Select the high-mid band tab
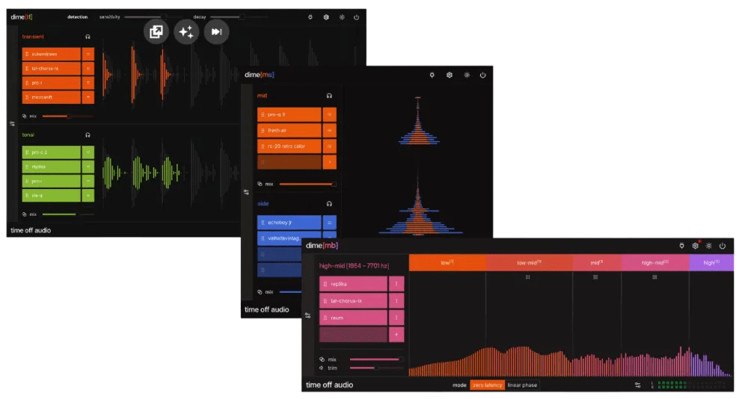Viewport: 748px width, 399px height. [x=655, y=263]
